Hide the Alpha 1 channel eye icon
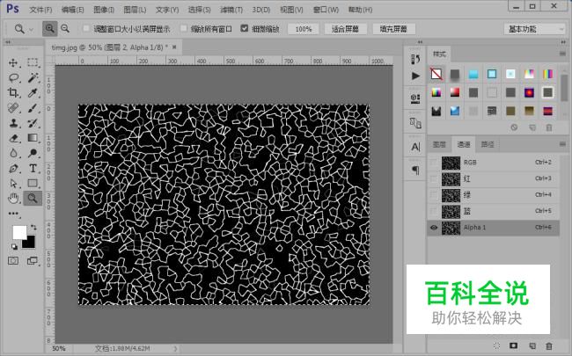The image size is (572, 356). click(434, 227)
